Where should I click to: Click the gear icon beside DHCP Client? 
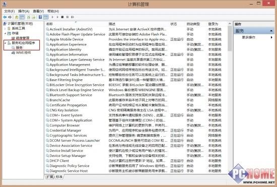click(x=47, y=161)
